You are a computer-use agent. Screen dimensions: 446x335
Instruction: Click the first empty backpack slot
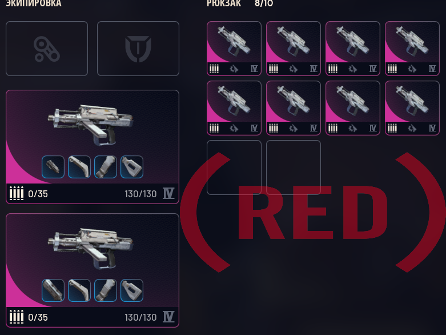click(234, 167)
